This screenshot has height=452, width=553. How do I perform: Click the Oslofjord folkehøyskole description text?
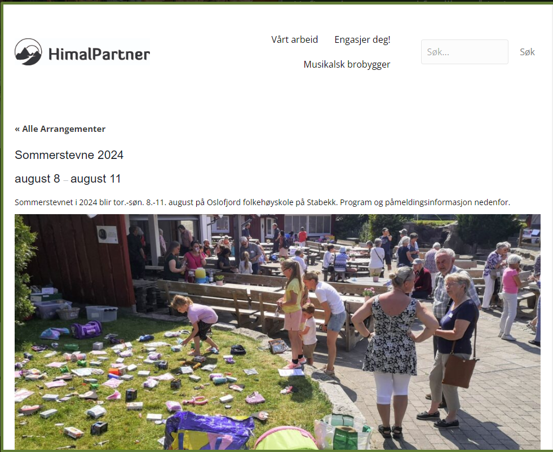[x=262, y=202]
